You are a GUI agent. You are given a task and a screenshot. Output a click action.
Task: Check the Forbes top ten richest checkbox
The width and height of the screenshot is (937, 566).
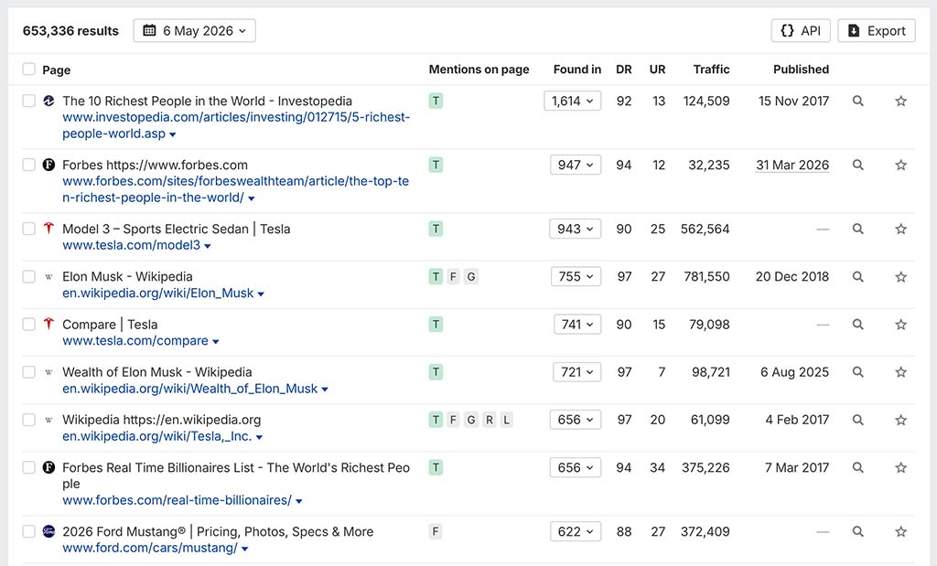tap(28, 165)
